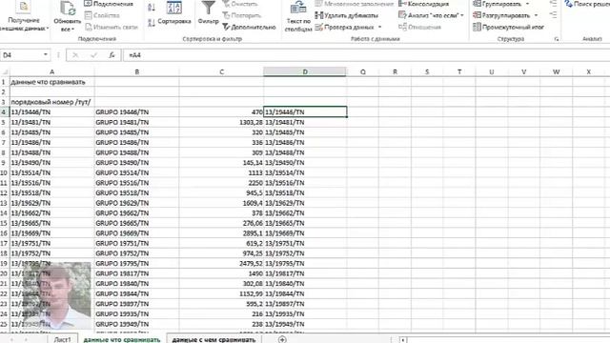This screenshot has width=610, height=343.
Task: Switch to данные что сравнивать sheet tab
Action: tap(122, 339)
